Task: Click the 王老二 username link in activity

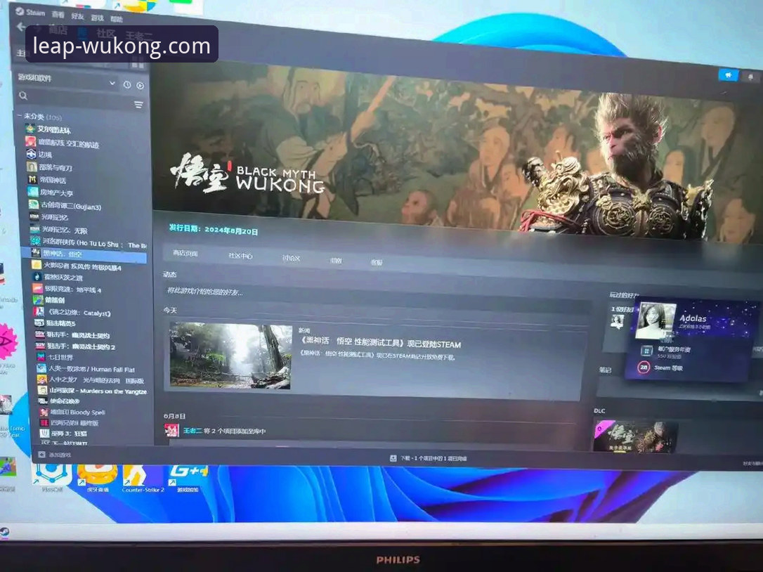Action: 193,431
